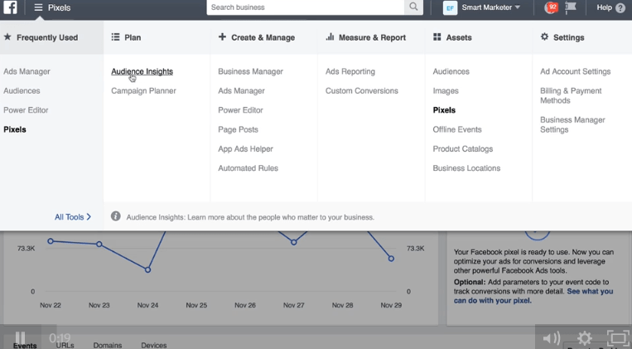This screenshot has width=632, height=349.
Task: Open Business Locations
Action: tap(466, 168)
